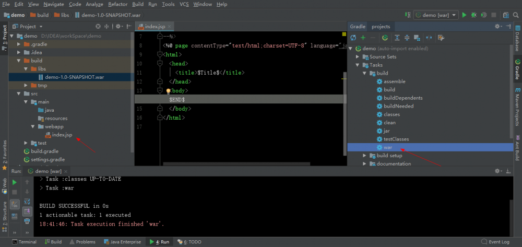
Task: Expand the build setup task group
Action: point(365,156)
